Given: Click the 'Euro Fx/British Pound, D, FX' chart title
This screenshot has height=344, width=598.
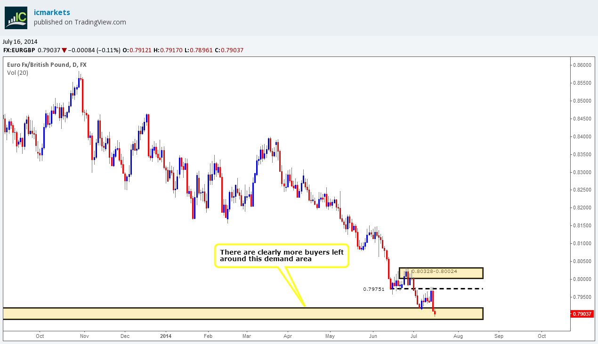Looking at the screenshot, I should pos(47,64).
